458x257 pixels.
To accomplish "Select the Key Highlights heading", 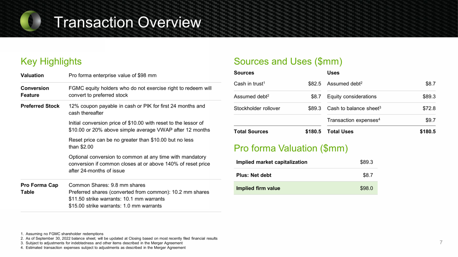I will [51, 62].
